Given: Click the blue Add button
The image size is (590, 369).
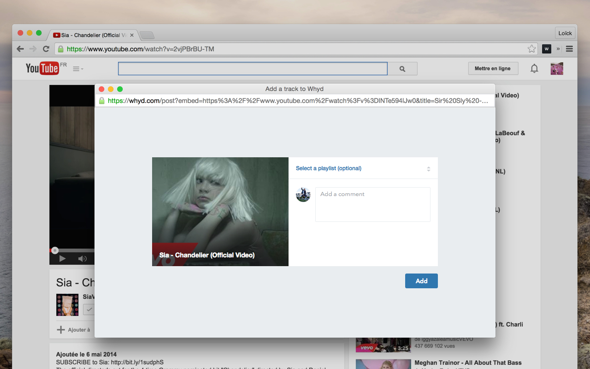Looking at the screenshot, I should [421, 281].
